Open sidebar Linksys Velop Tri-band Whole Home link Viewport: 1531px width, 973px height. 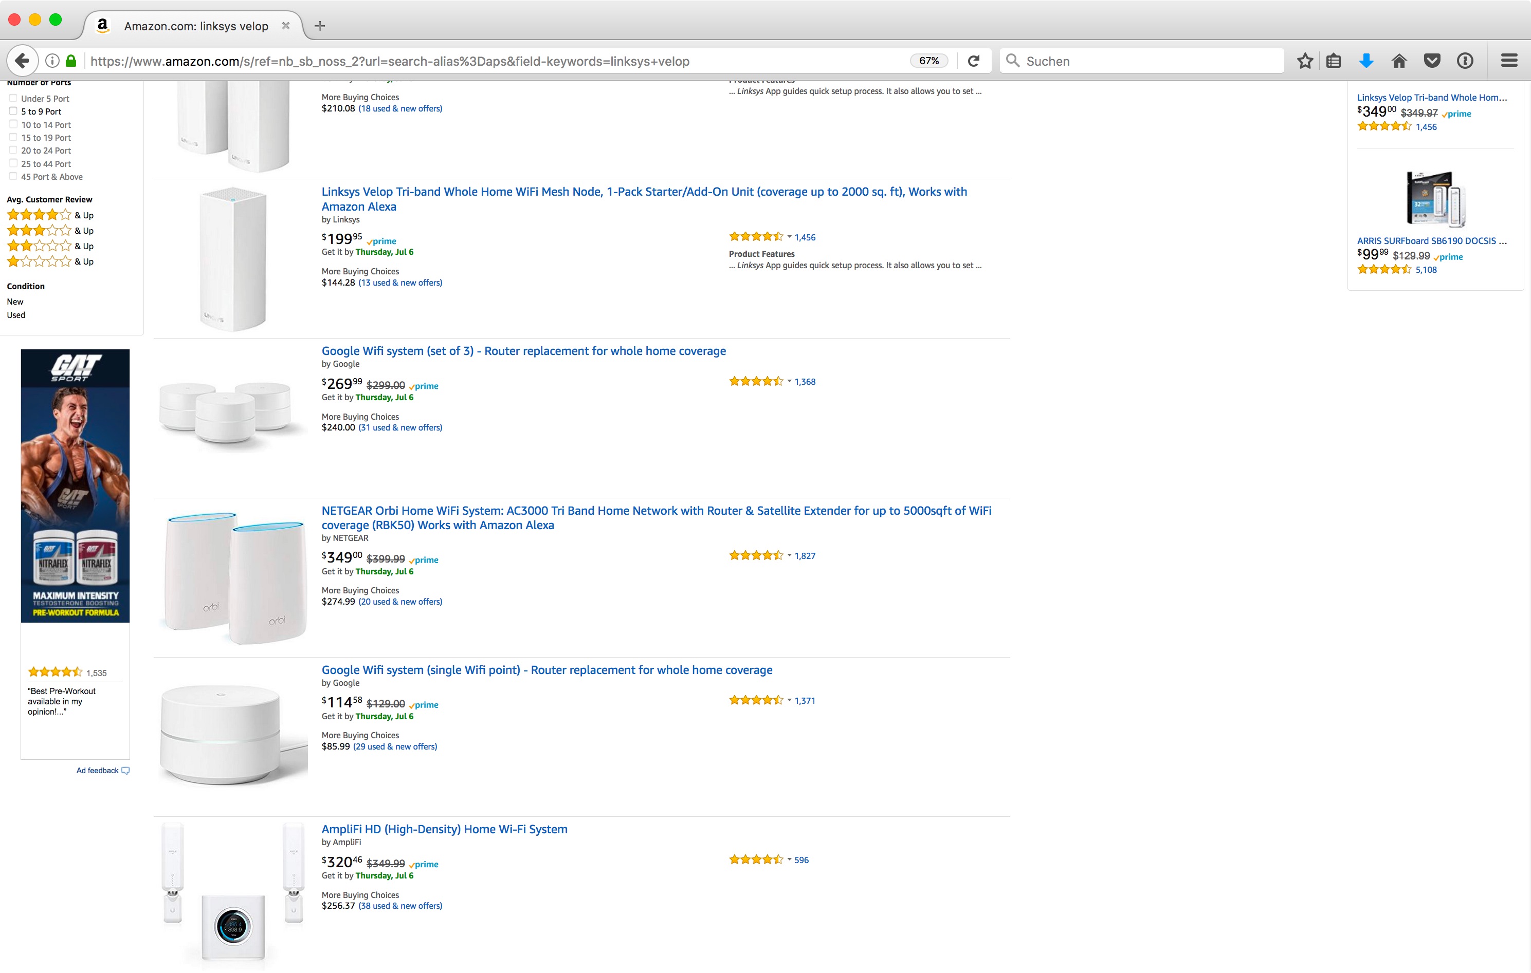[1432, 97]
